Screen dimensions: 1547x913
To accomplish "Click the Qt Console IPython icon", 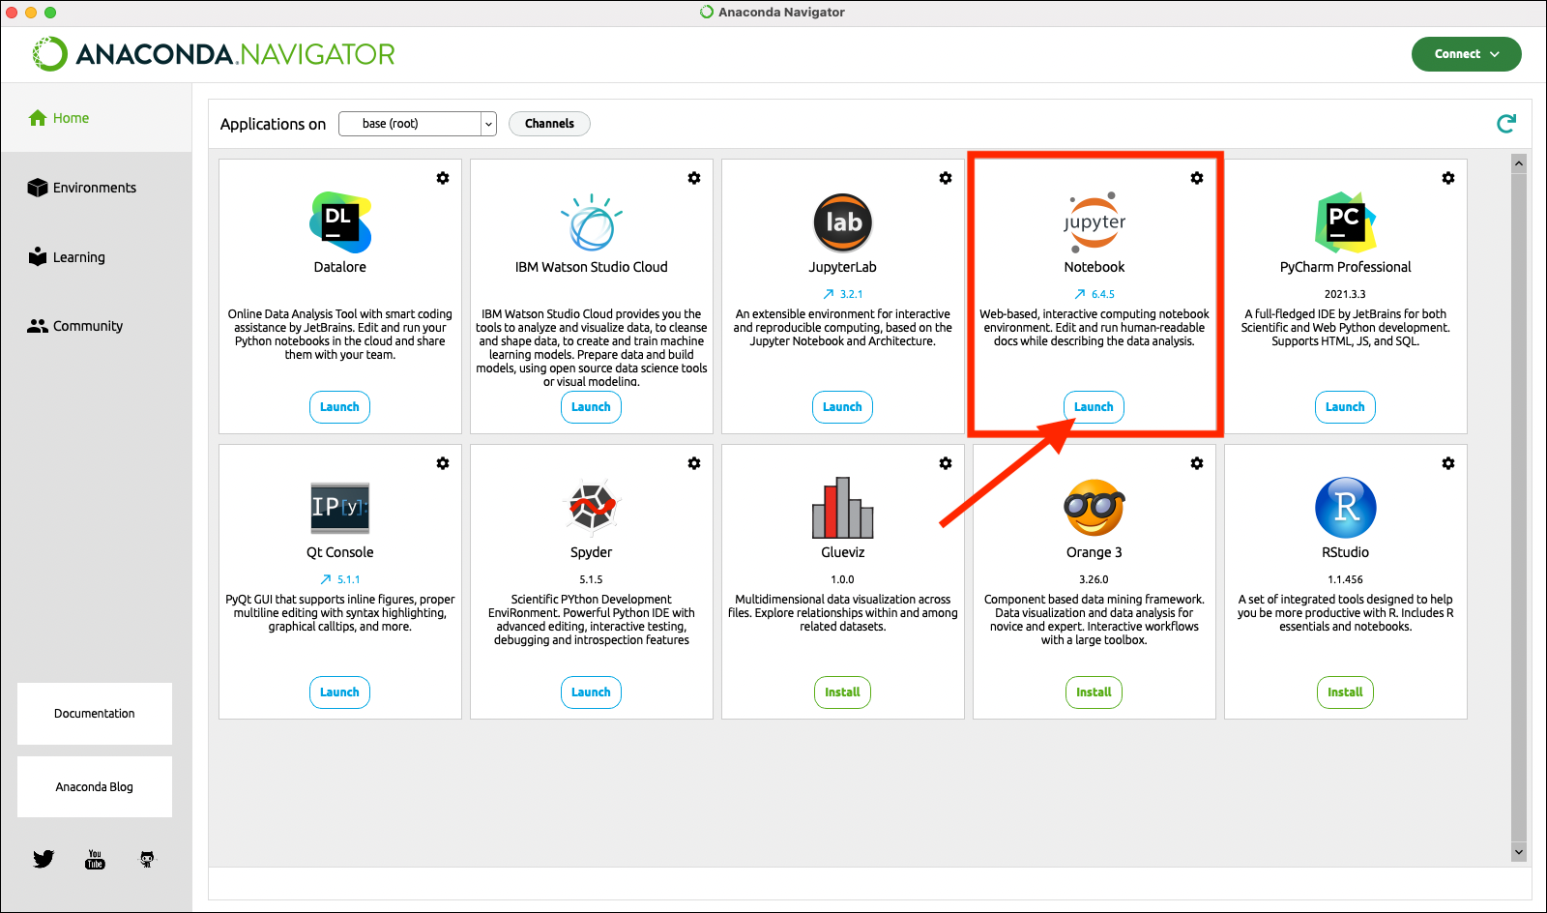I will pos(340,508).
